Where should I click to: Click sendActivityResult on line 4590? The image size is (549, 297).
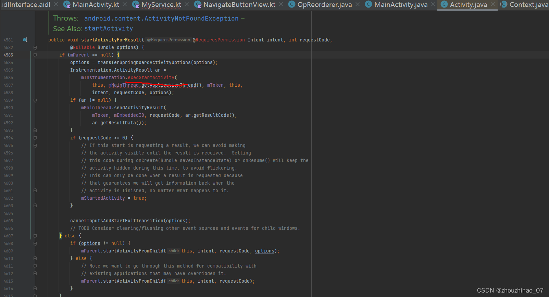click(139, 108)
